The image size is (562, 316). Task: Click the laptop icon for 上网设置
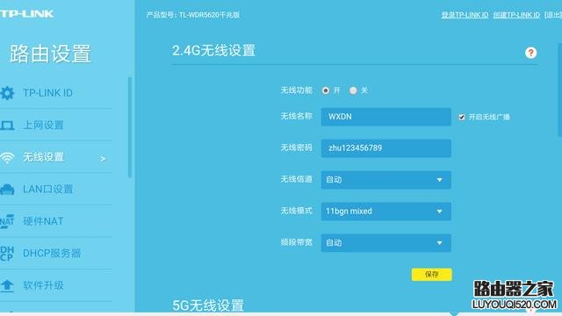7,126
